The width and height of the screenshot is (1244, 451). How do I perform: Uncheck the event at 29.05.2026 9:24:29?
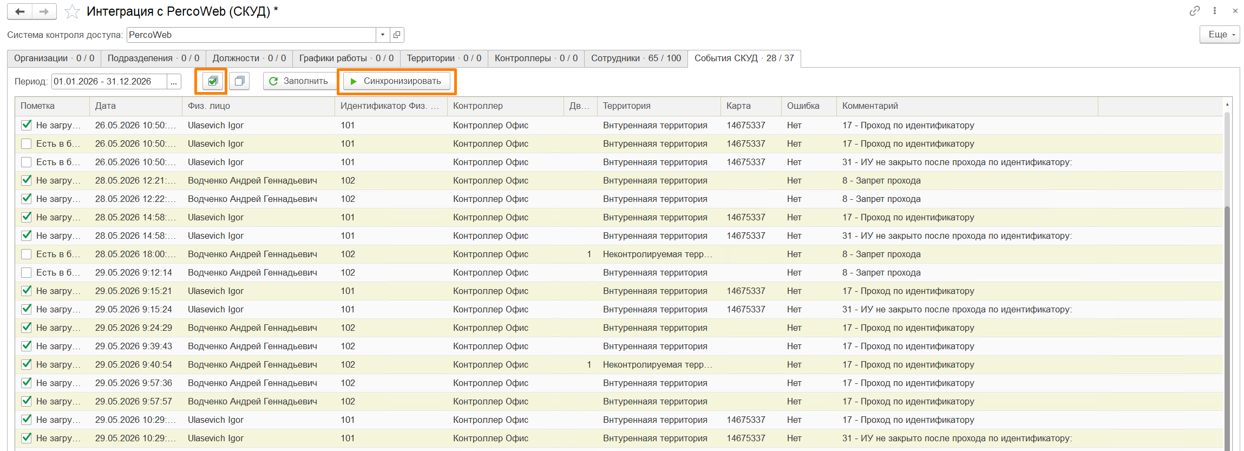click(x=26, y=328)
